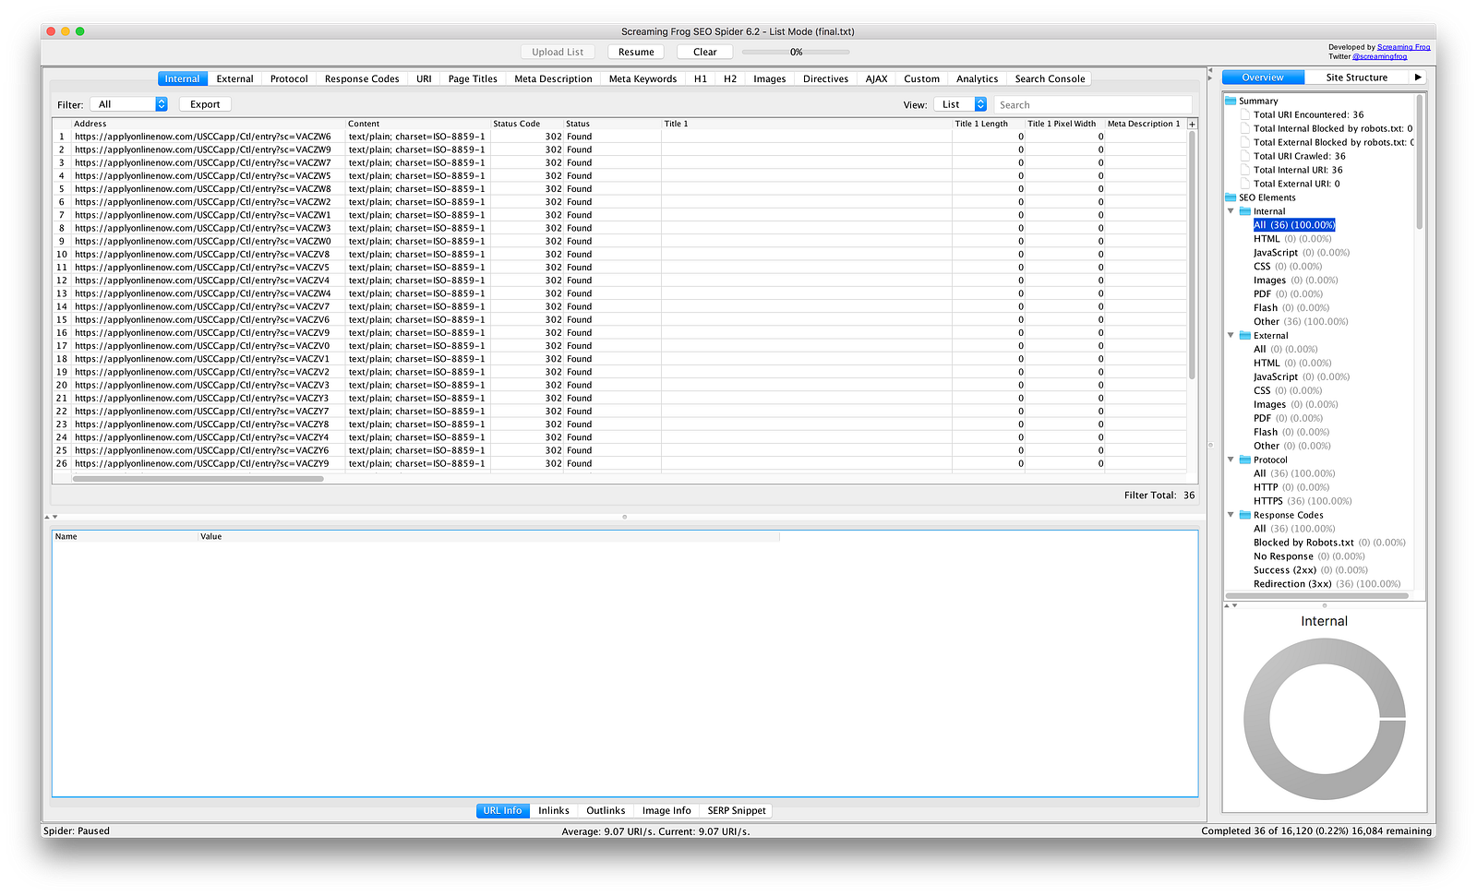Viewport: 1477px width, 896px height.
Task: Click the Internal donut chart
Action: (1324, 719)
